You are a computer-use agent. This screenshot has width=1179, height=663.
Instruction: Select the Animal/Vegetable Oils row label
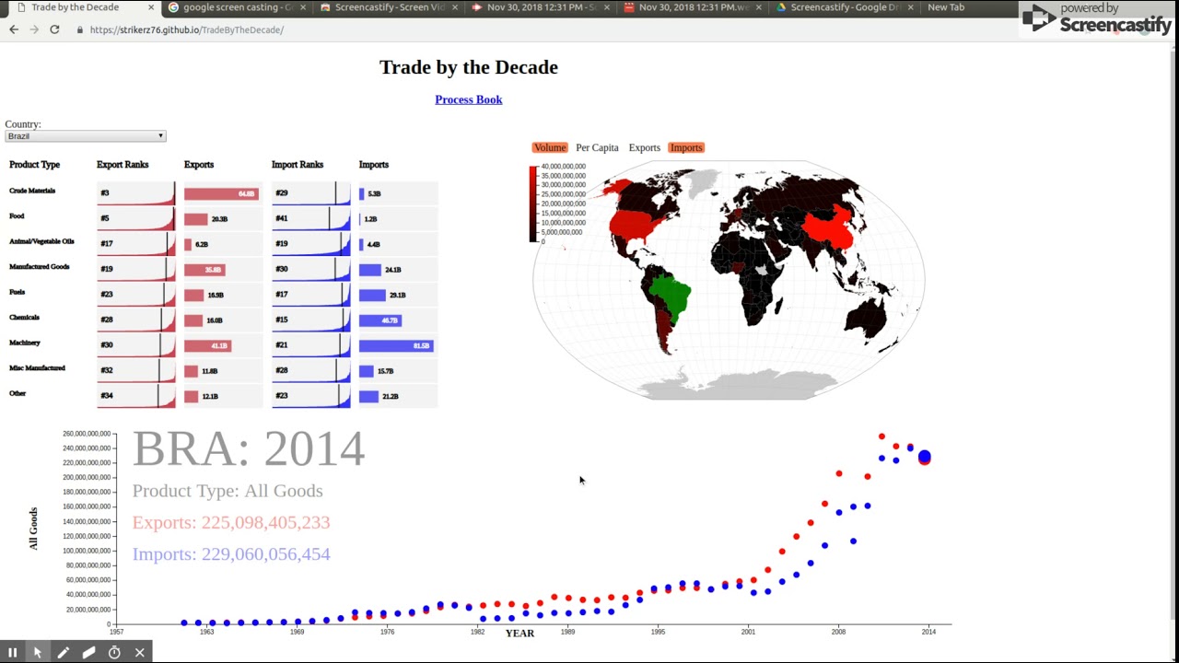tap(41, 241)
